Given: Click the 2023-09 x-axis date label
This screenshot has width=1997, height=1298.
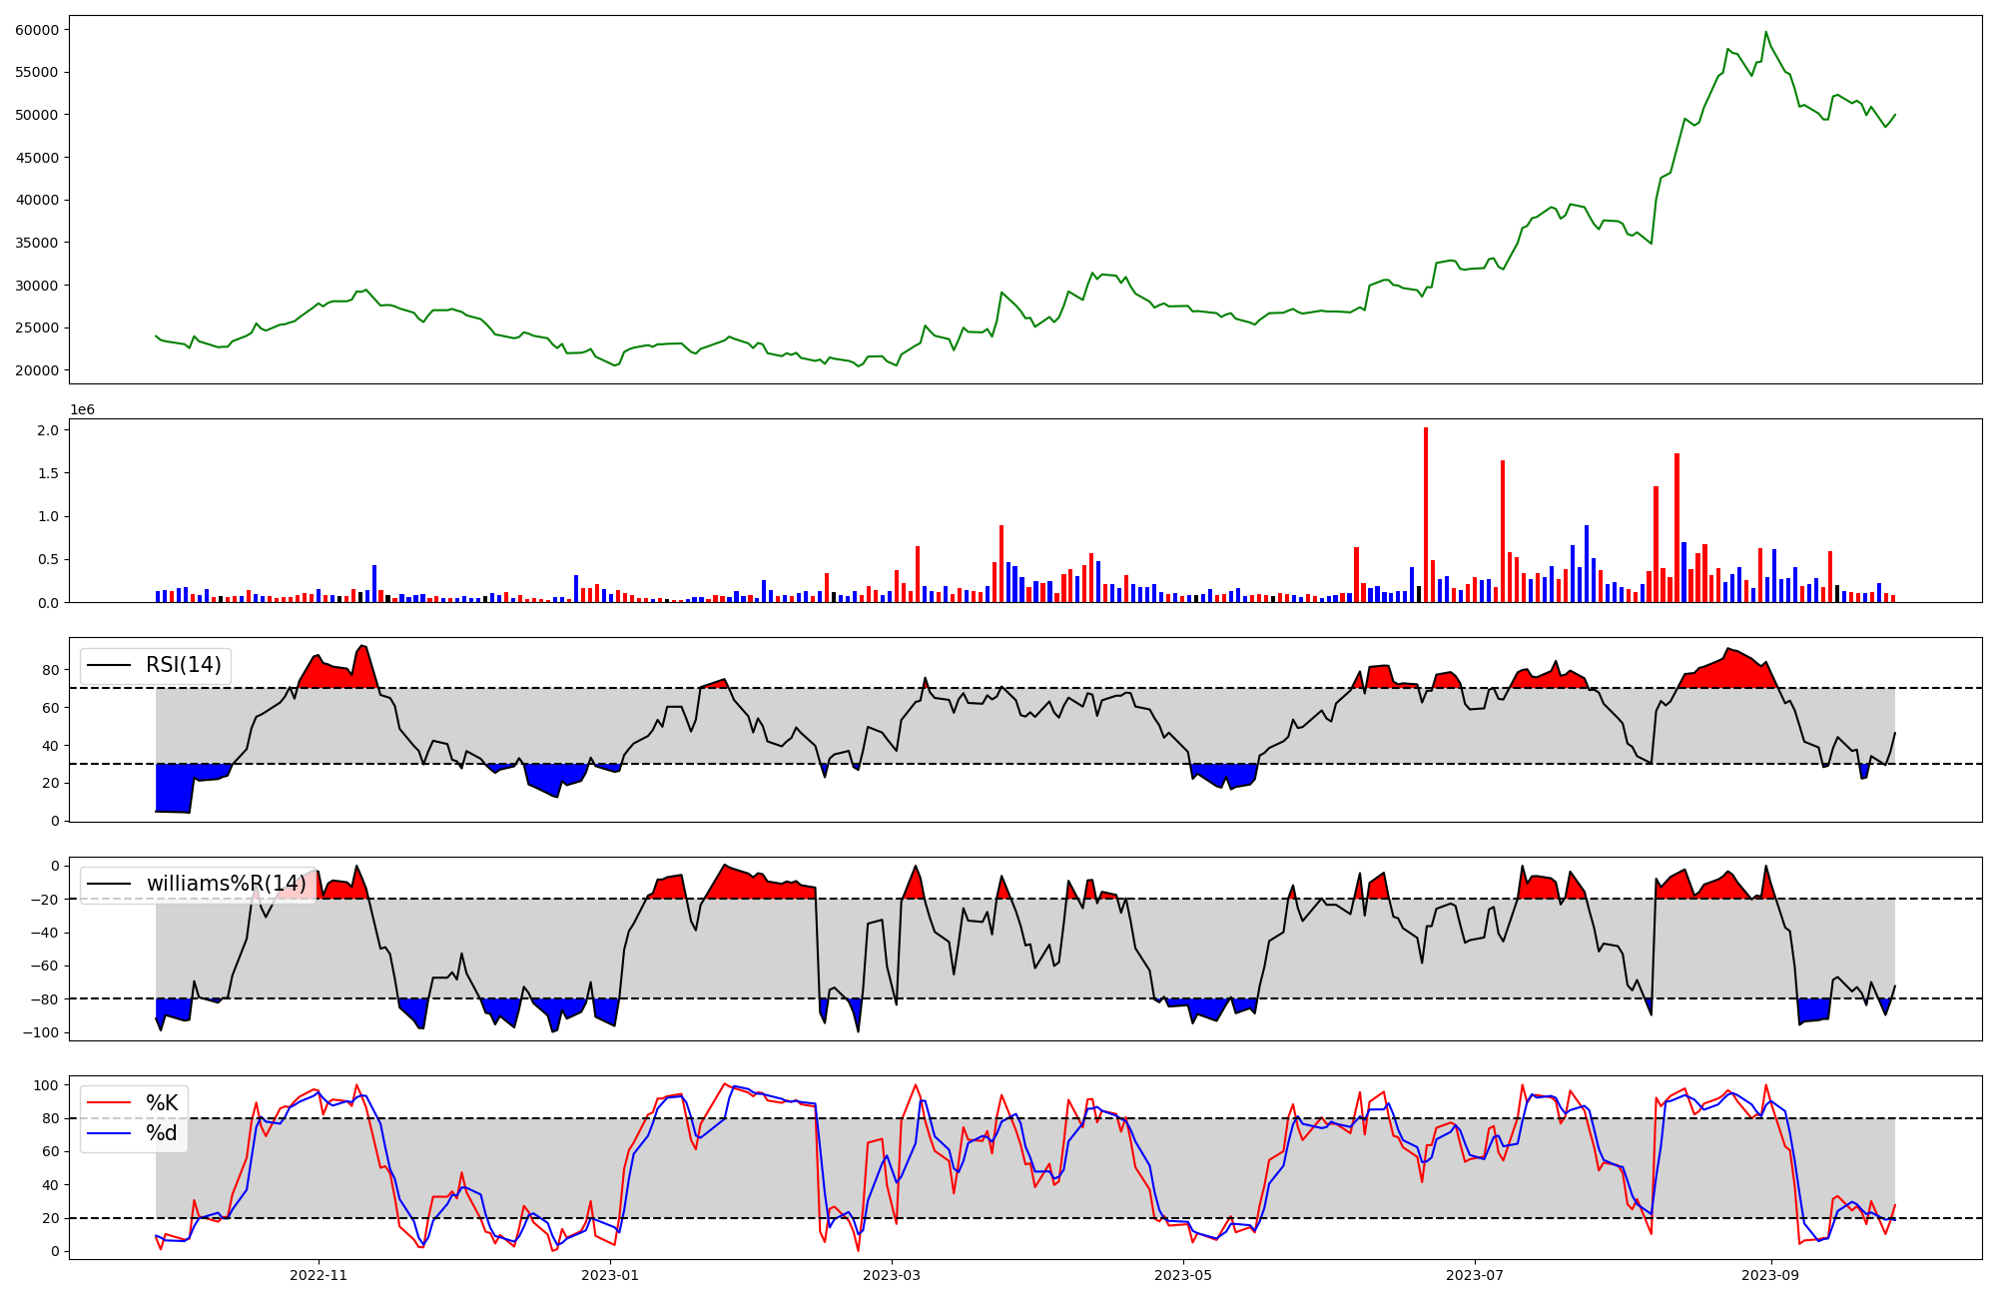Looking at the screenshot, I should 1770,1275.
